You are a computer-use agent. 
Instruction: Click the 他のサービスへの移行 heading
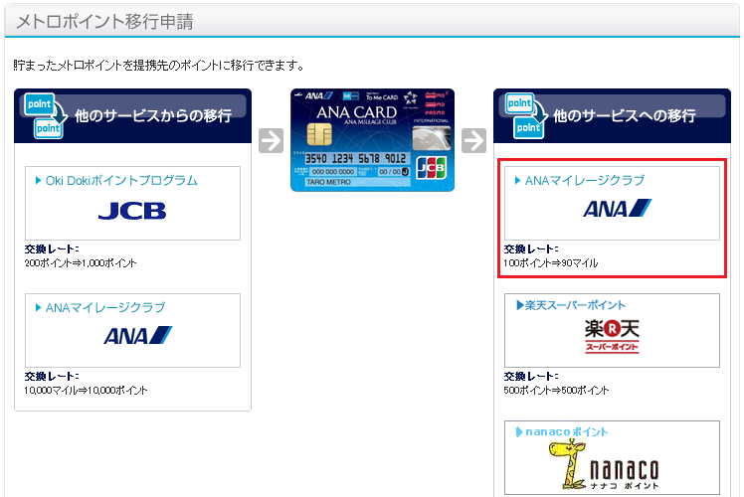tap(625, 115)
